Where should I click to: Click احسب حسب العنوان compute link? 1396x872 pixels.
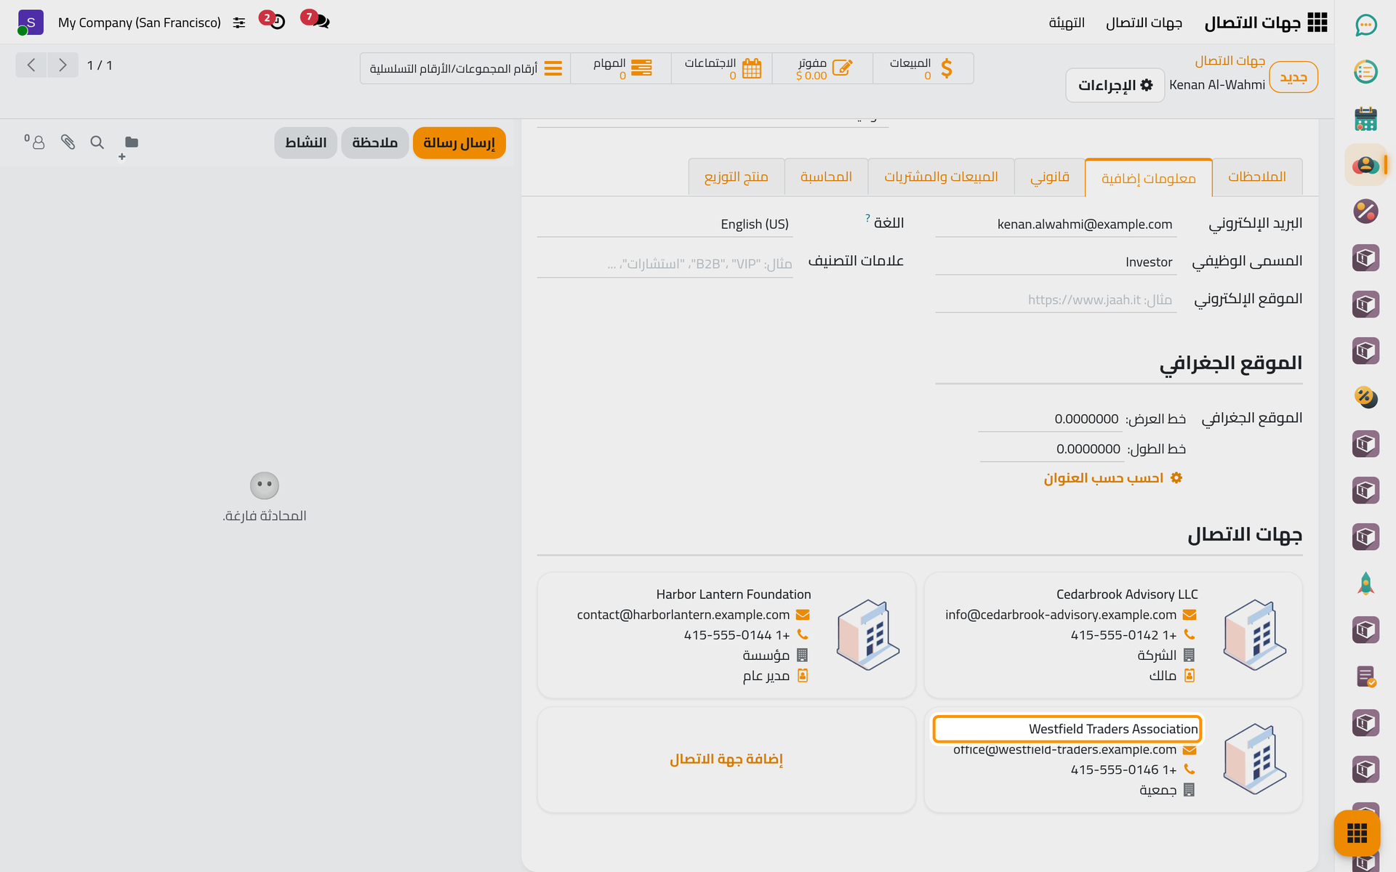pyautogui.click(x=1112, y=478)
